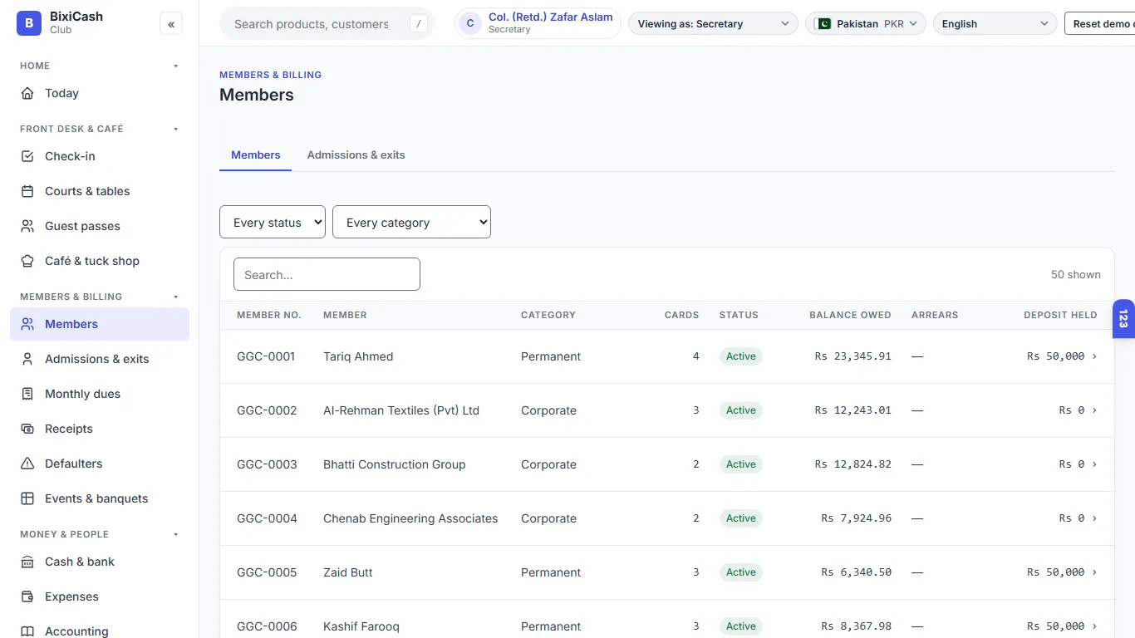Click the Café & tuck shop chef-hat icon
Image resolution: width=1135 pixels, height=638 pixels.
(x=27, y=261)
